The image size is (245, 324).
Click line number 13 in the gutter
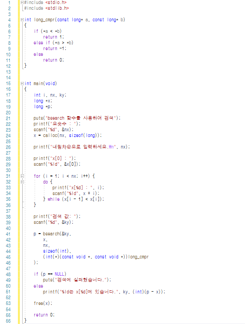8,72
